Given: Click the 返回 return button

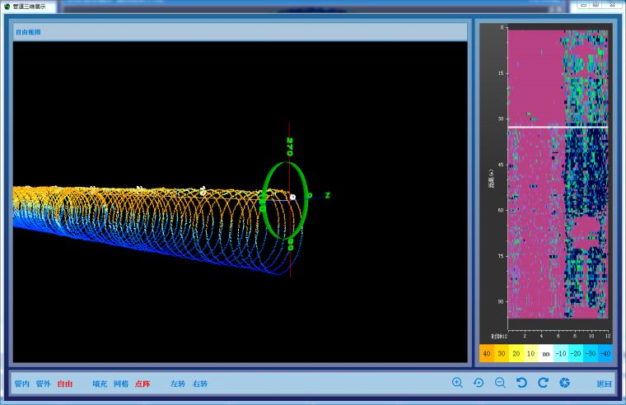Looking at the screenshot, I should [x=605, y=384].
